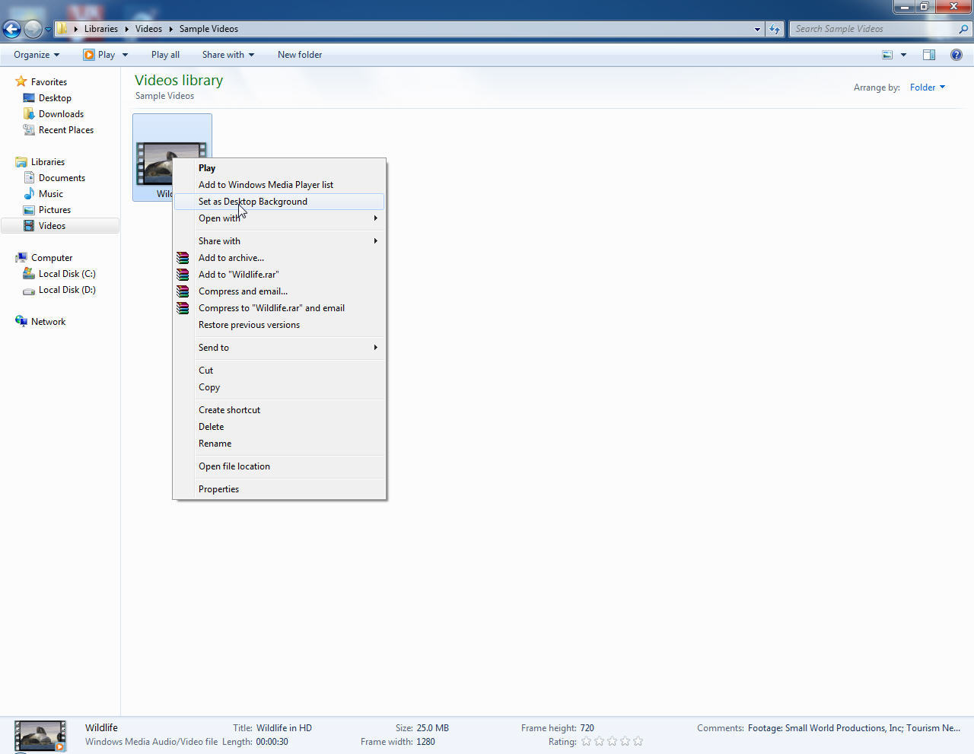Click New folder in the toolbar

[299, 55]
